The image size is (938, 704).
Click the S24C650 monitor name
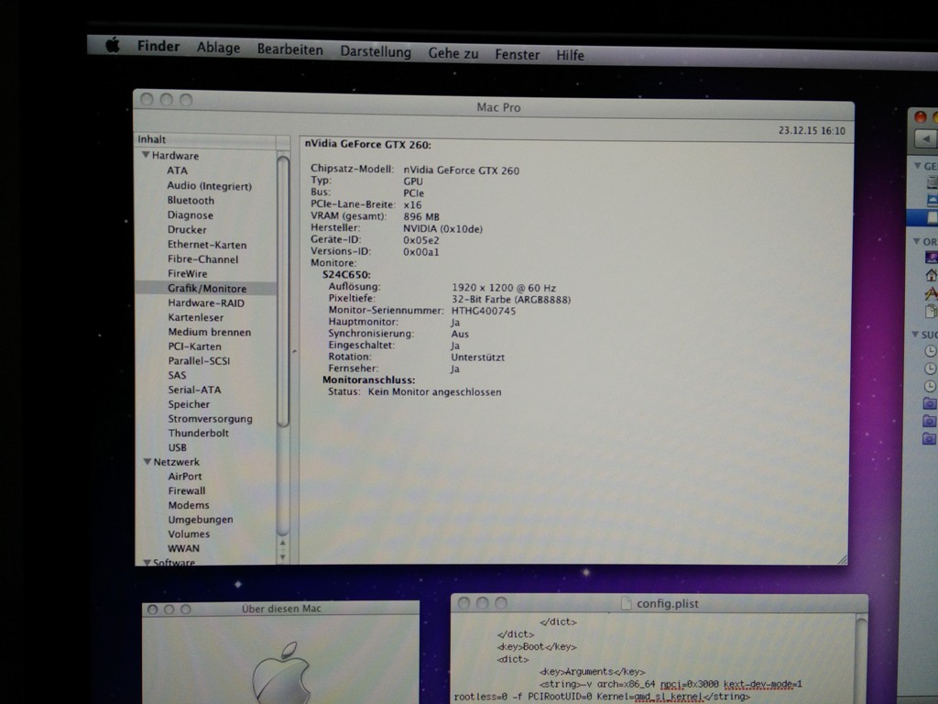[x=346, y=275]
